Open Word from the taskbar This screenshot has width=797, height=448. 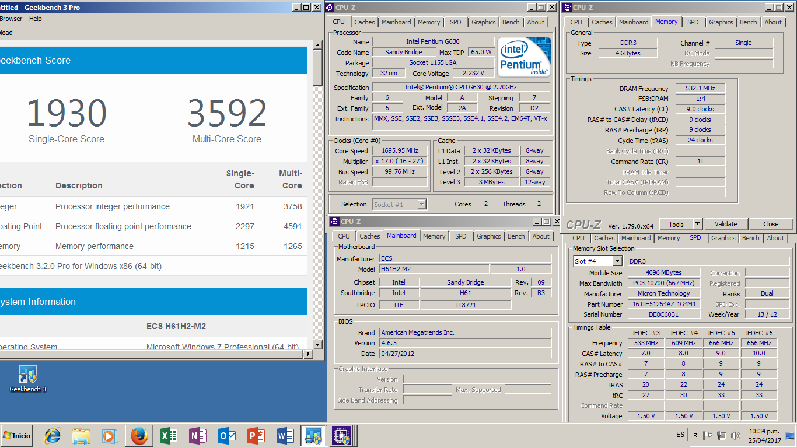pyautogui.click(x=285, y=436)
